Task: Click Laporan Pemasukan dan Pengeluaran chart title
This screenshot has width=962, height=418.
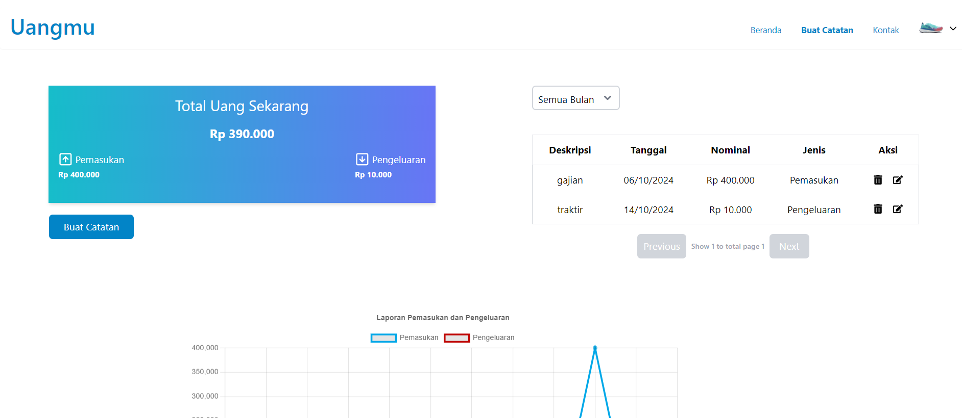Action: [x=443, y=318]
